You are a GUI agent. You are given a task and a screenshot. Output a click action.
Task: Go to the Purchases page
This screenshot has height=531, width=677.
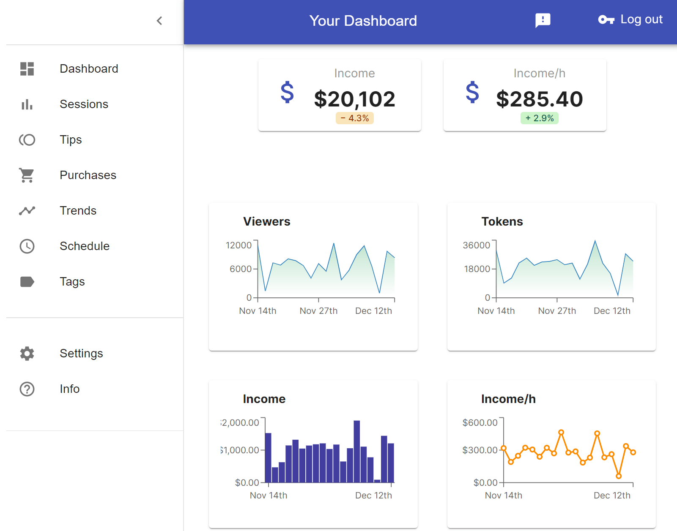pyautogui.click(x=88, y=175)
